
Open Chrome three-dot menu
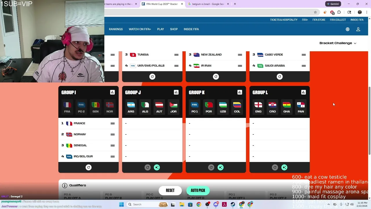(x=367, y=12)
